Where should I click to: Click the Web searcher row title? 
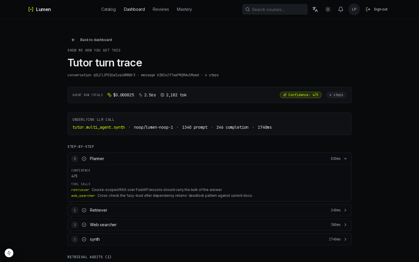103,225
